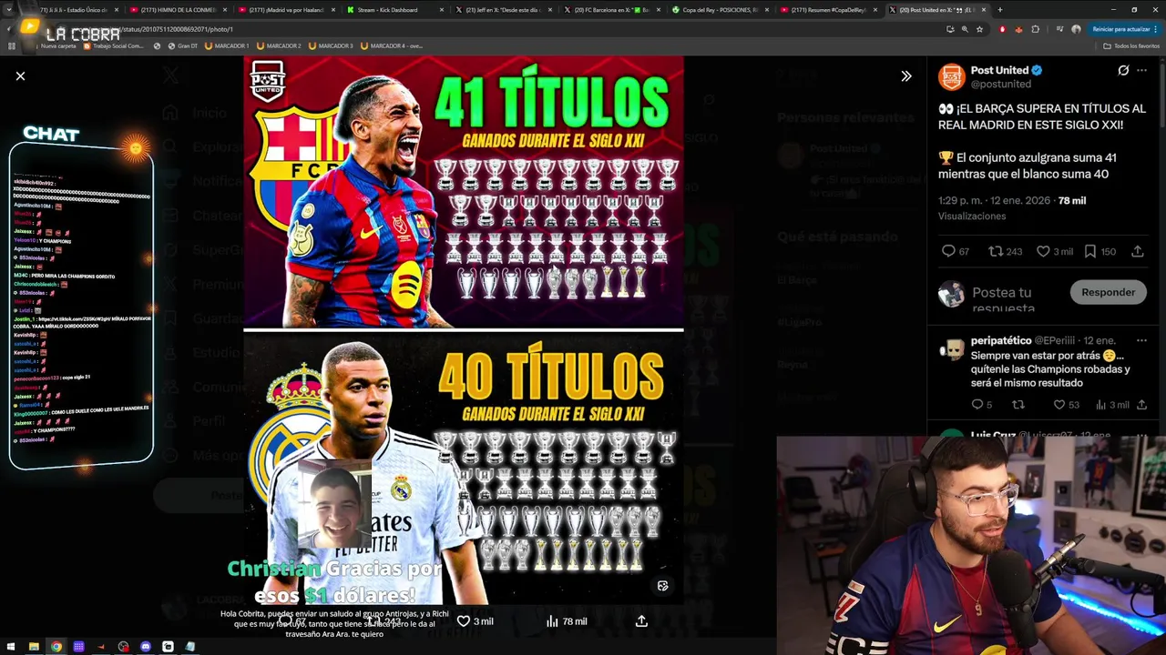Like the tweet showing 3 mil likes
The height and width of the screenshot is (655, 1166).
1043,251
